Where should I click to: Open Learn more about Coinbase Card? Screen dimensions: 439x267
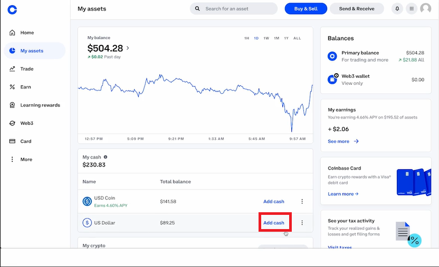coord(343,194)
